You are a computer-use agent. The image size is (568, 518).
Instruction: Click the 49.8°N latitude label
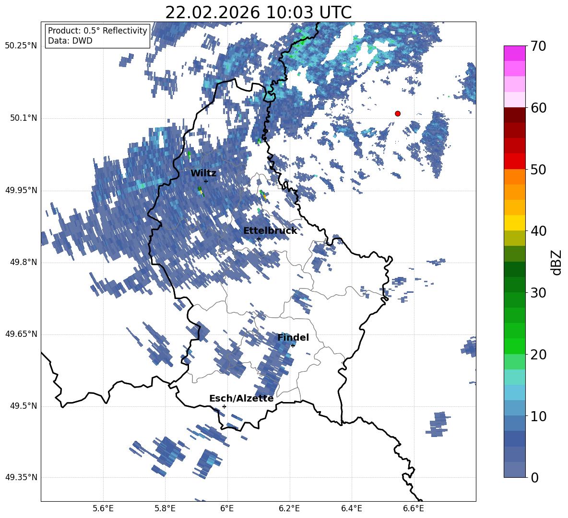24,262
